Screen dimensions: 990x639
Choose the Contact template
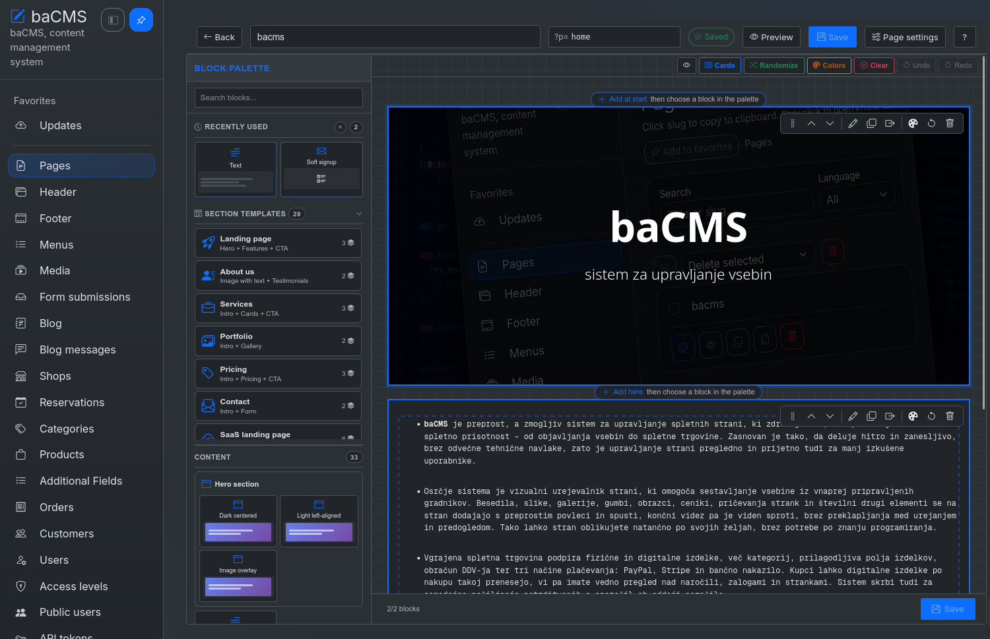[278, 406]
